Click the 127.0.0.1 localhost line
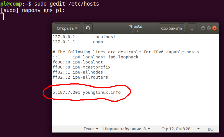This screenshot has width=224, height=137. pos(84,37)
